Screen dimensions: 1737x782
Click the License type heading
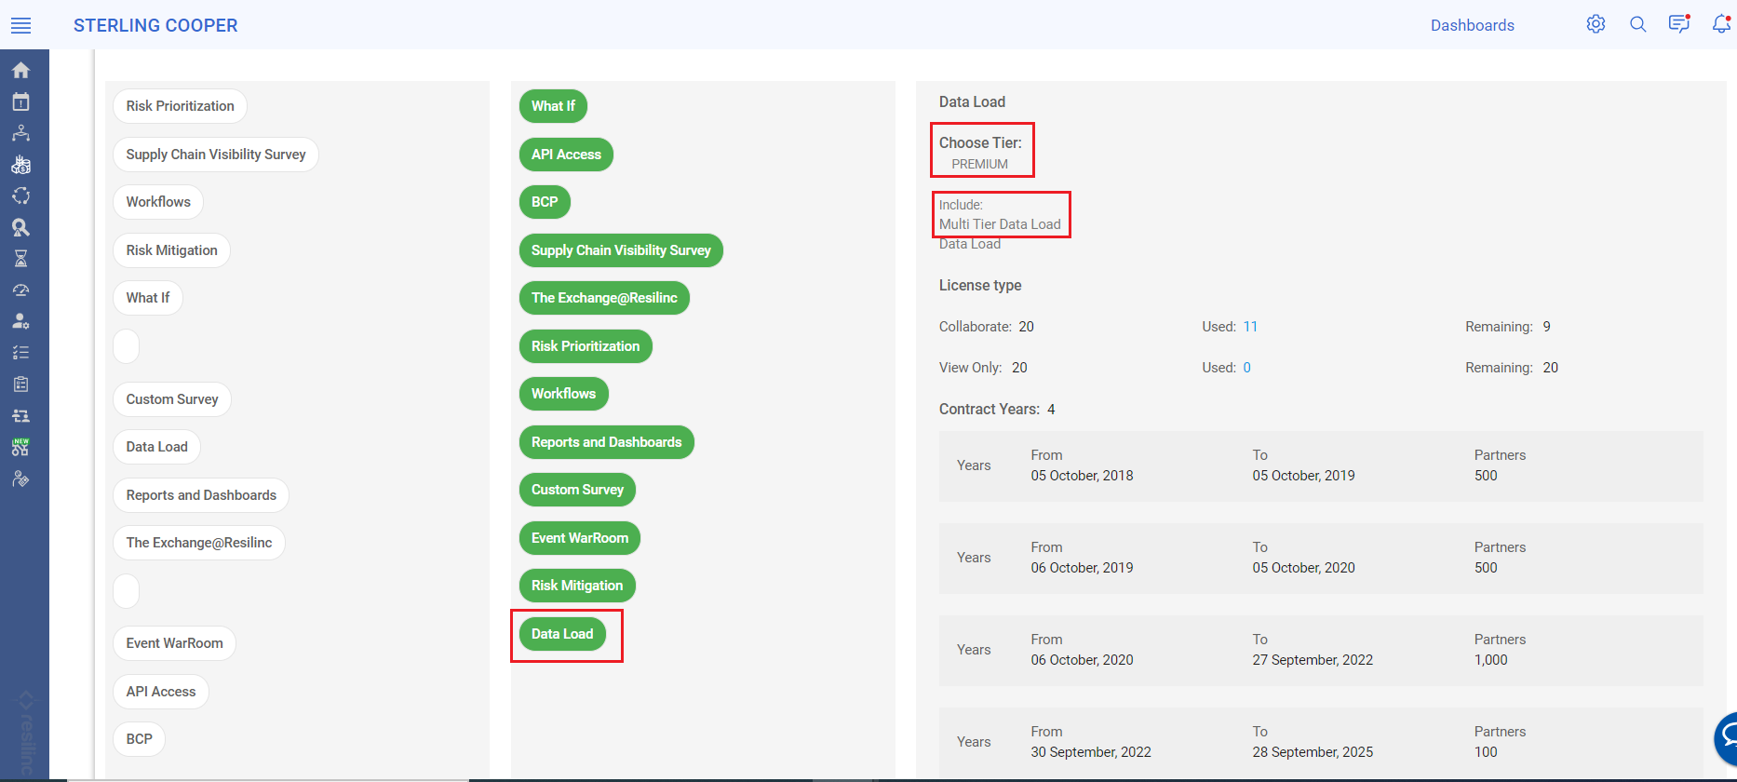[980, 286]
